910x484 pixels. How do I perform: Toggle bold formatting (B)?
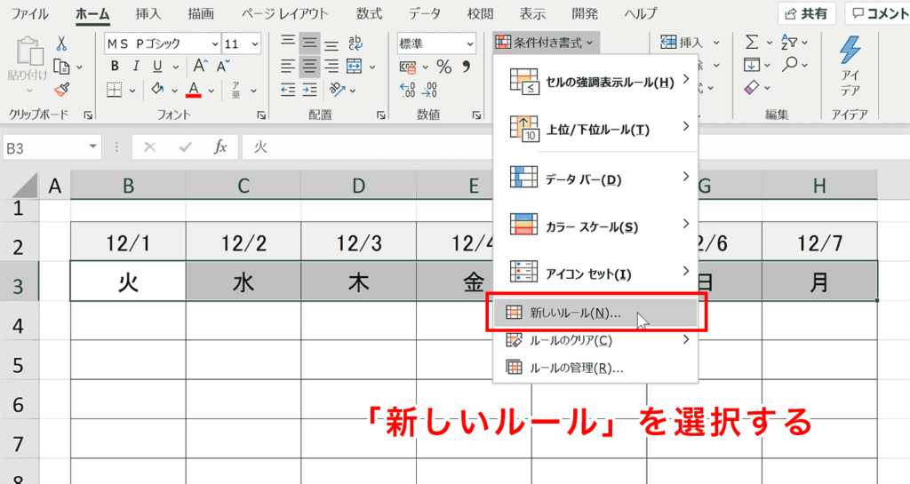point(115,67)
